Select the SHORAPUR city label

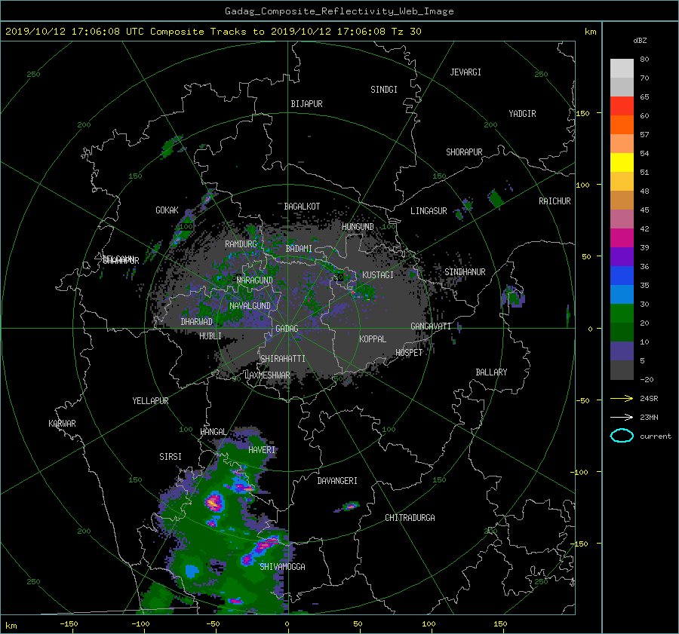tap(464, 152)
